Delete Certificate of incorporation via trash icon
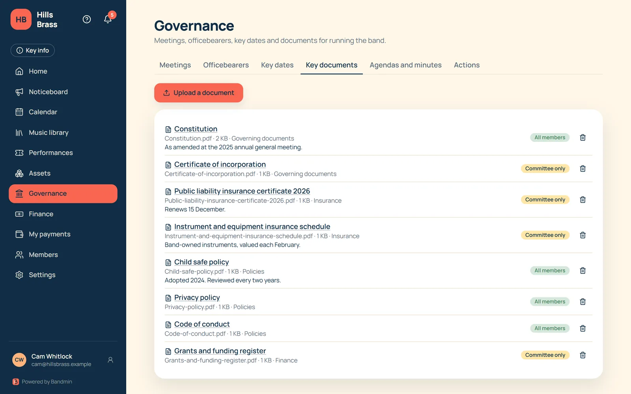Viewport: 631px width, 394px height. (582, 169)
